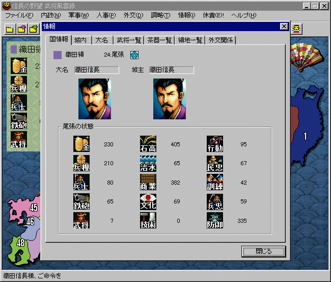The image size is (331, 282).
Task: Click the blue clan crest beside 24:尾張
Action: pyautogui.click(x=134, y=55)
